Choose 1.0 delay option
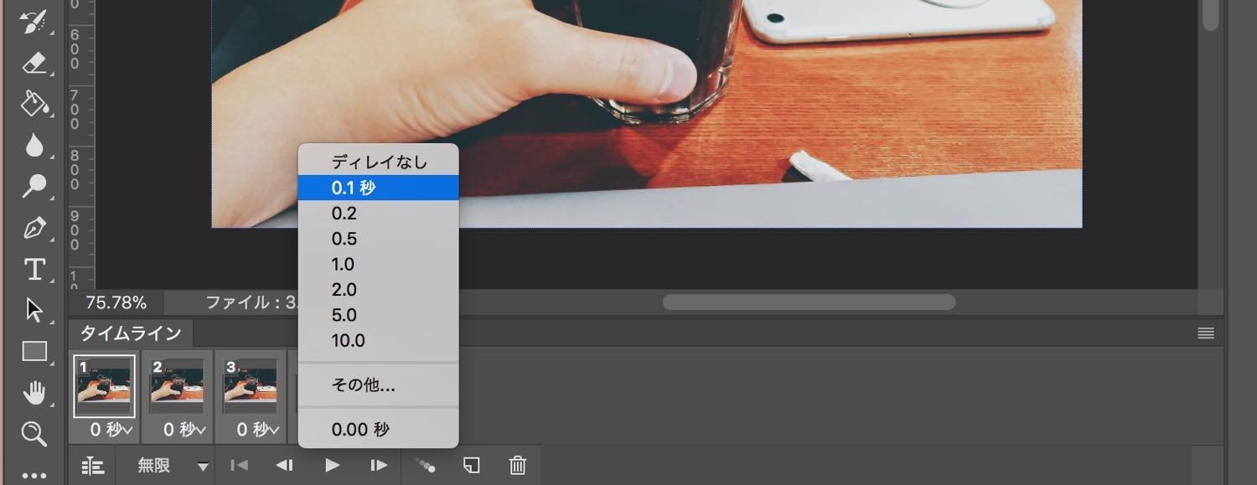Image resolution: width=1257 pixels, height=485 pixels. 378,264
